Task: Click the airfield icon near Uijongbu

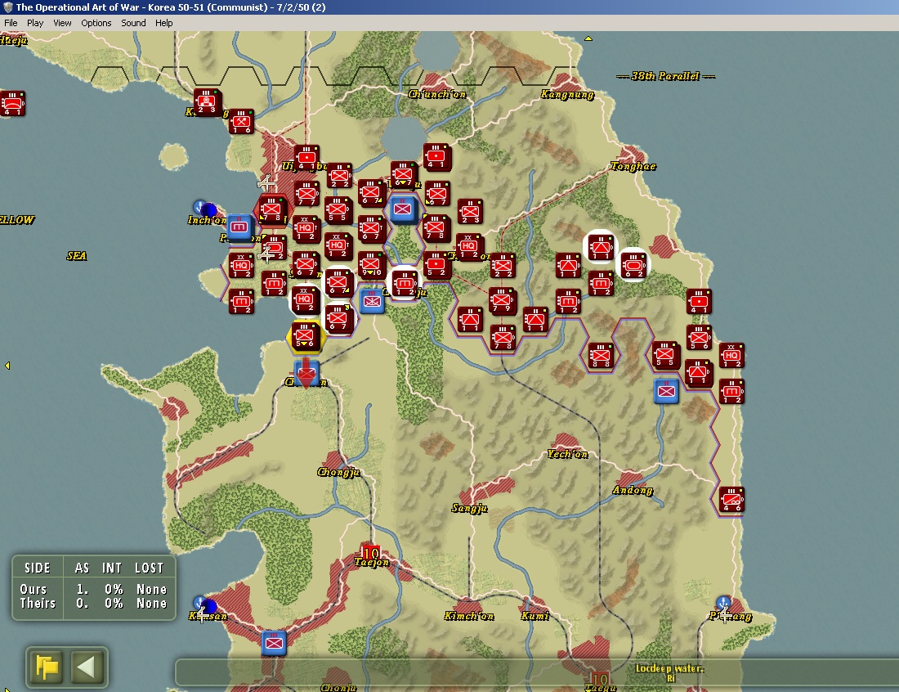Action: (266, 183)
